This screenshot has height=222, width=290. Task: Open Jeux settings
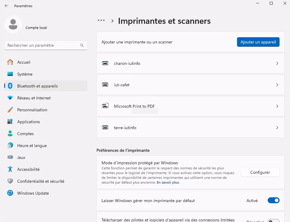pyautogui.click(x=46, y=157)
